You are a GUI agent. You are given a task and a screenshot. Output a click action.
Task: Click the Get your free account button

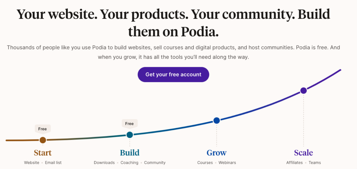click(x=173, y=74)
